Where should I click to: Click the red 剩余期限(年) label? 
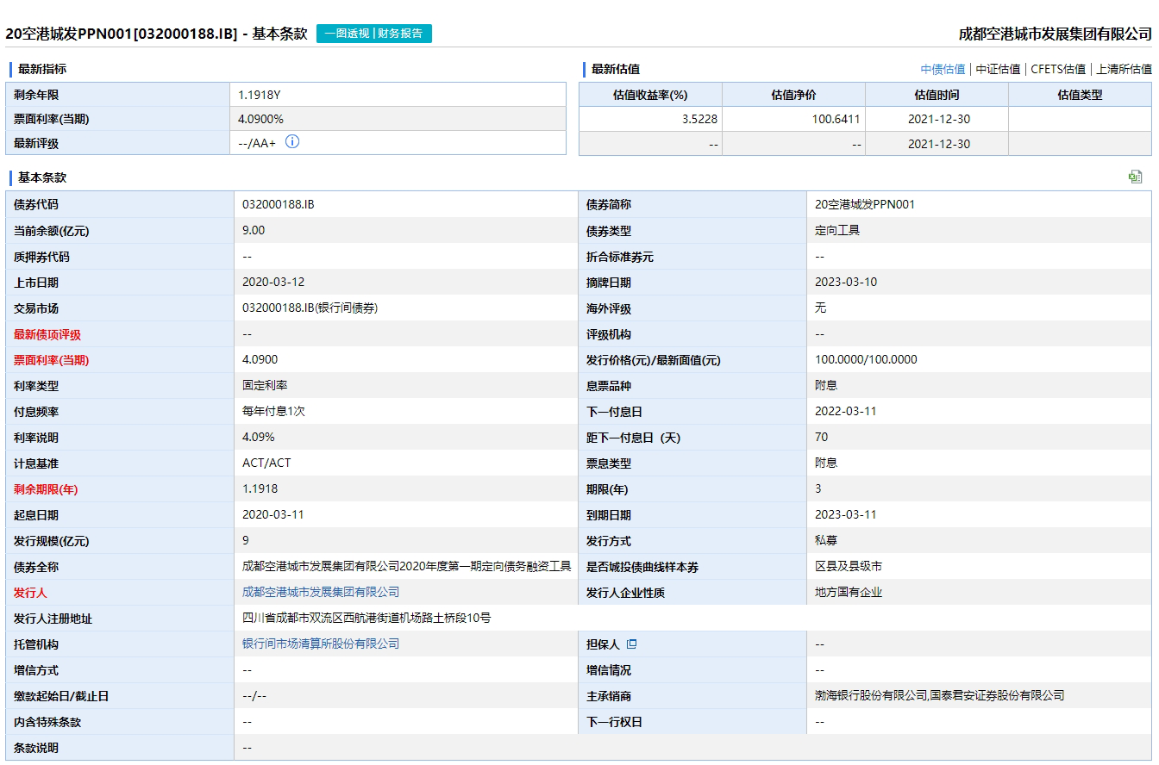tap(46, 489)
